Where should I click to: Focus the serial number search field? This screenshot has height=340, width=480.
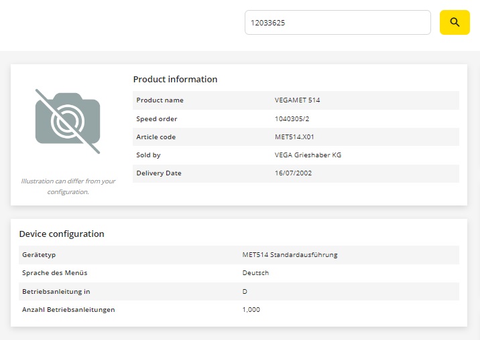tap(337, 22)
